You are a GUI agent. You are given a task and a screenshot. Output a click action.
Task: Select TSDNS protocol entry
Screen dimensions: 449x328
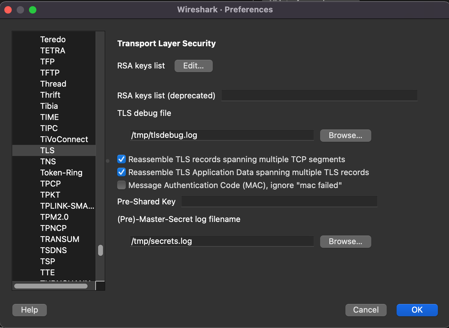coord(54,250)
